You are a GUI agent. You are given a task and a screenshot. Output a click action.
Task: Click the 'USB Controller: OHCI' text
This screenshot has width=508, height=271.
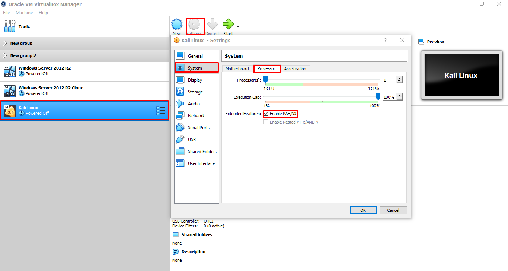pos(193,221)
